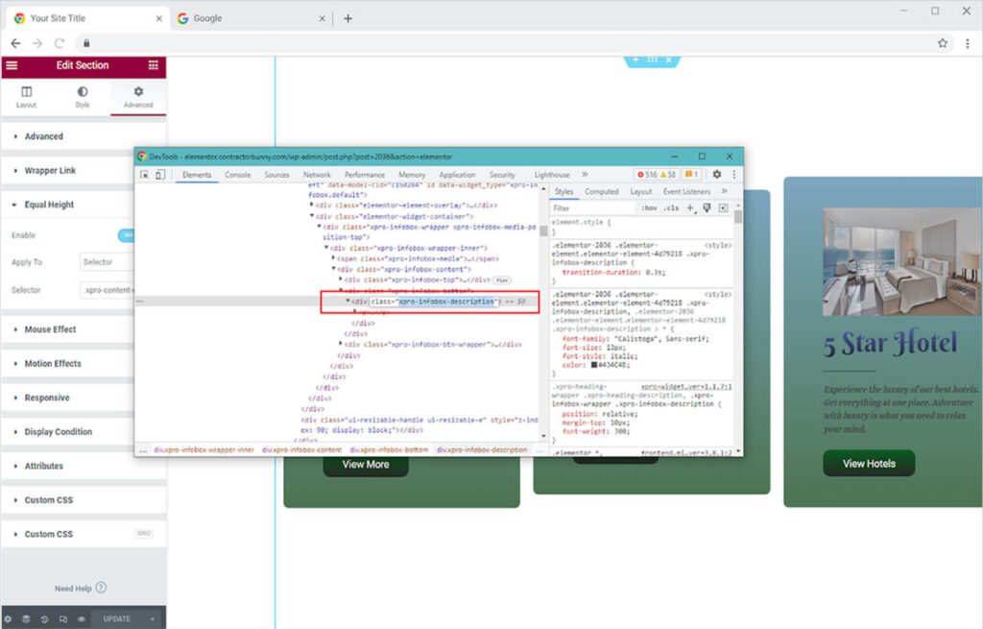Expand the Motion Effects section
This screenshot has height=629, width=983.
pyautogui.click(x=53, y=364)
